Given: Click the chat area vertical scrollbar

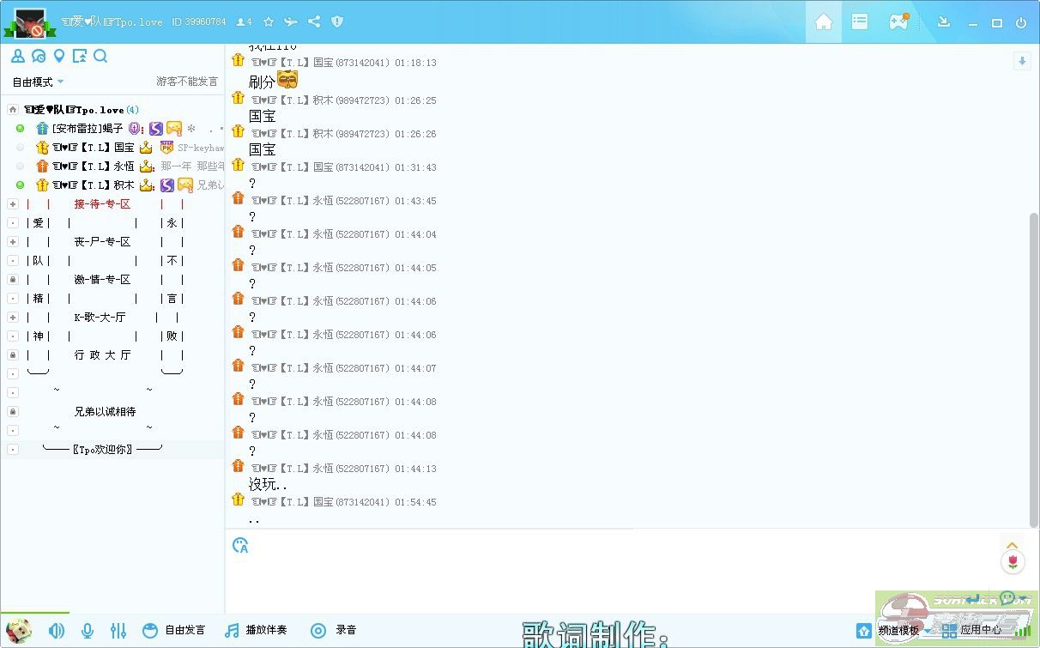Looking at the screenshot, I should click(x=1033, y=369).
